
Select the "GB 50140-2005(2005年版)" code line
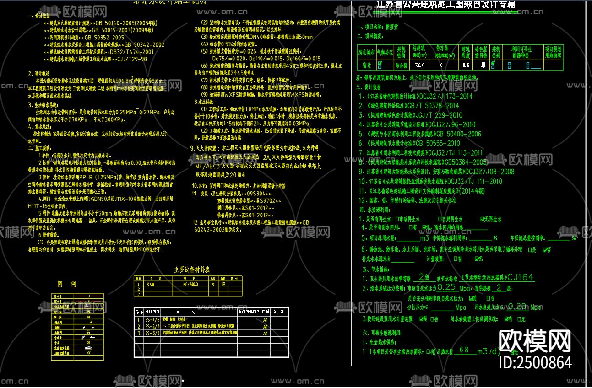click(101, 22)
